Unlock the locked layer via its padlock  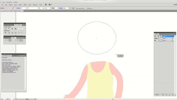157,38
